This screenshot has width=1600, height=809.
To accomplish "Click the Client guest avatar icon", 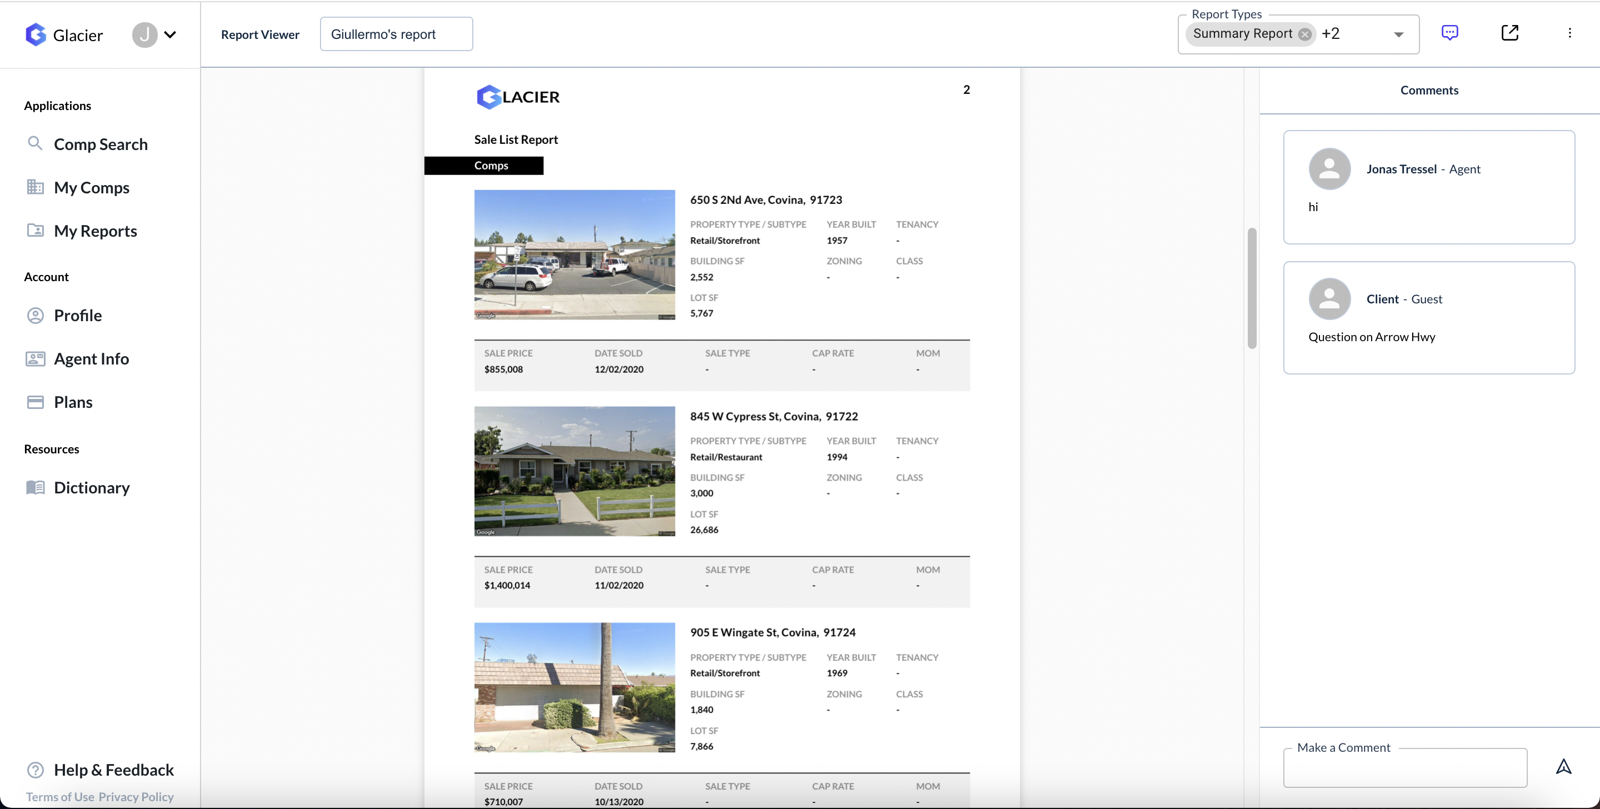I will pos(1329,299).
